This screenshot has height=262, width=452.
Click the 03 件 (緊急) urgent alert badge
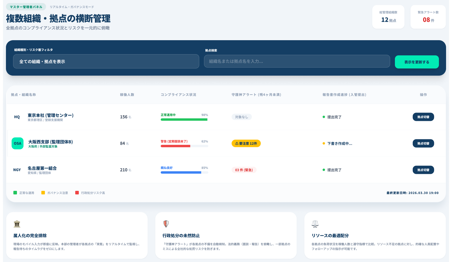tap(244, 170)
